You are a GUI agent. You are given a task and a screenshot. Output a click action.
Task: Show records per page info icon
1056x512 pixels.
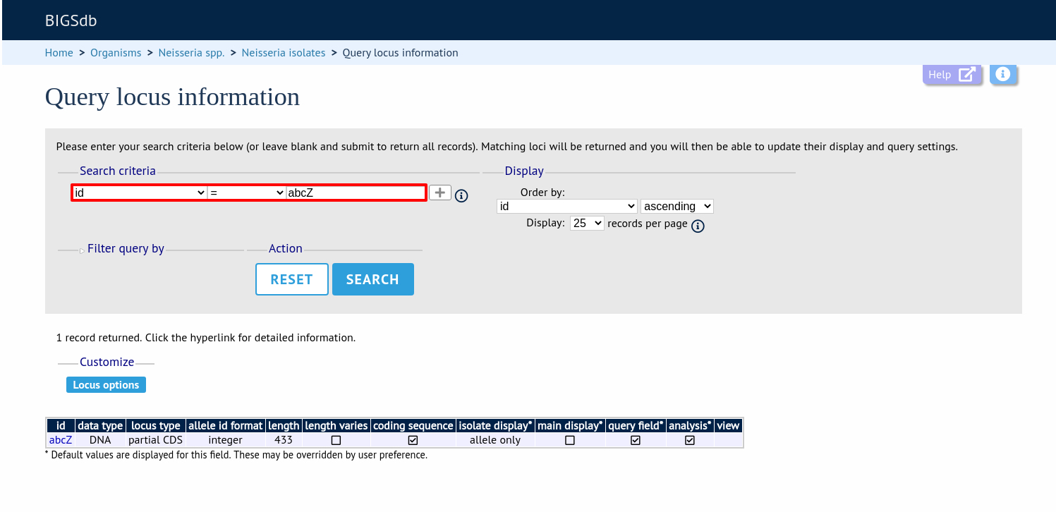point(698,226)
